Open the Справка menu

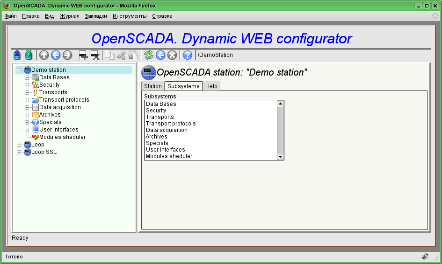coord(162,16)
